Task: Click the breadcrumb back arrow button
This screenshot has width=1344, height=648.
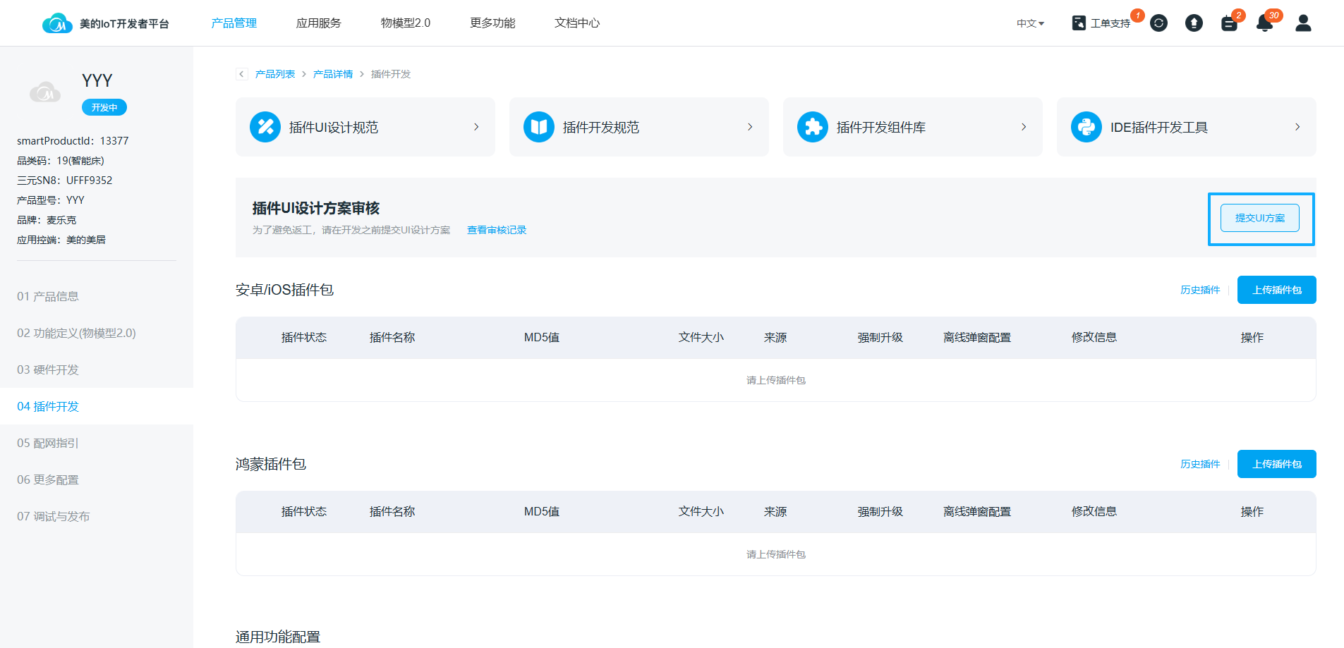Action: [242, 74]
